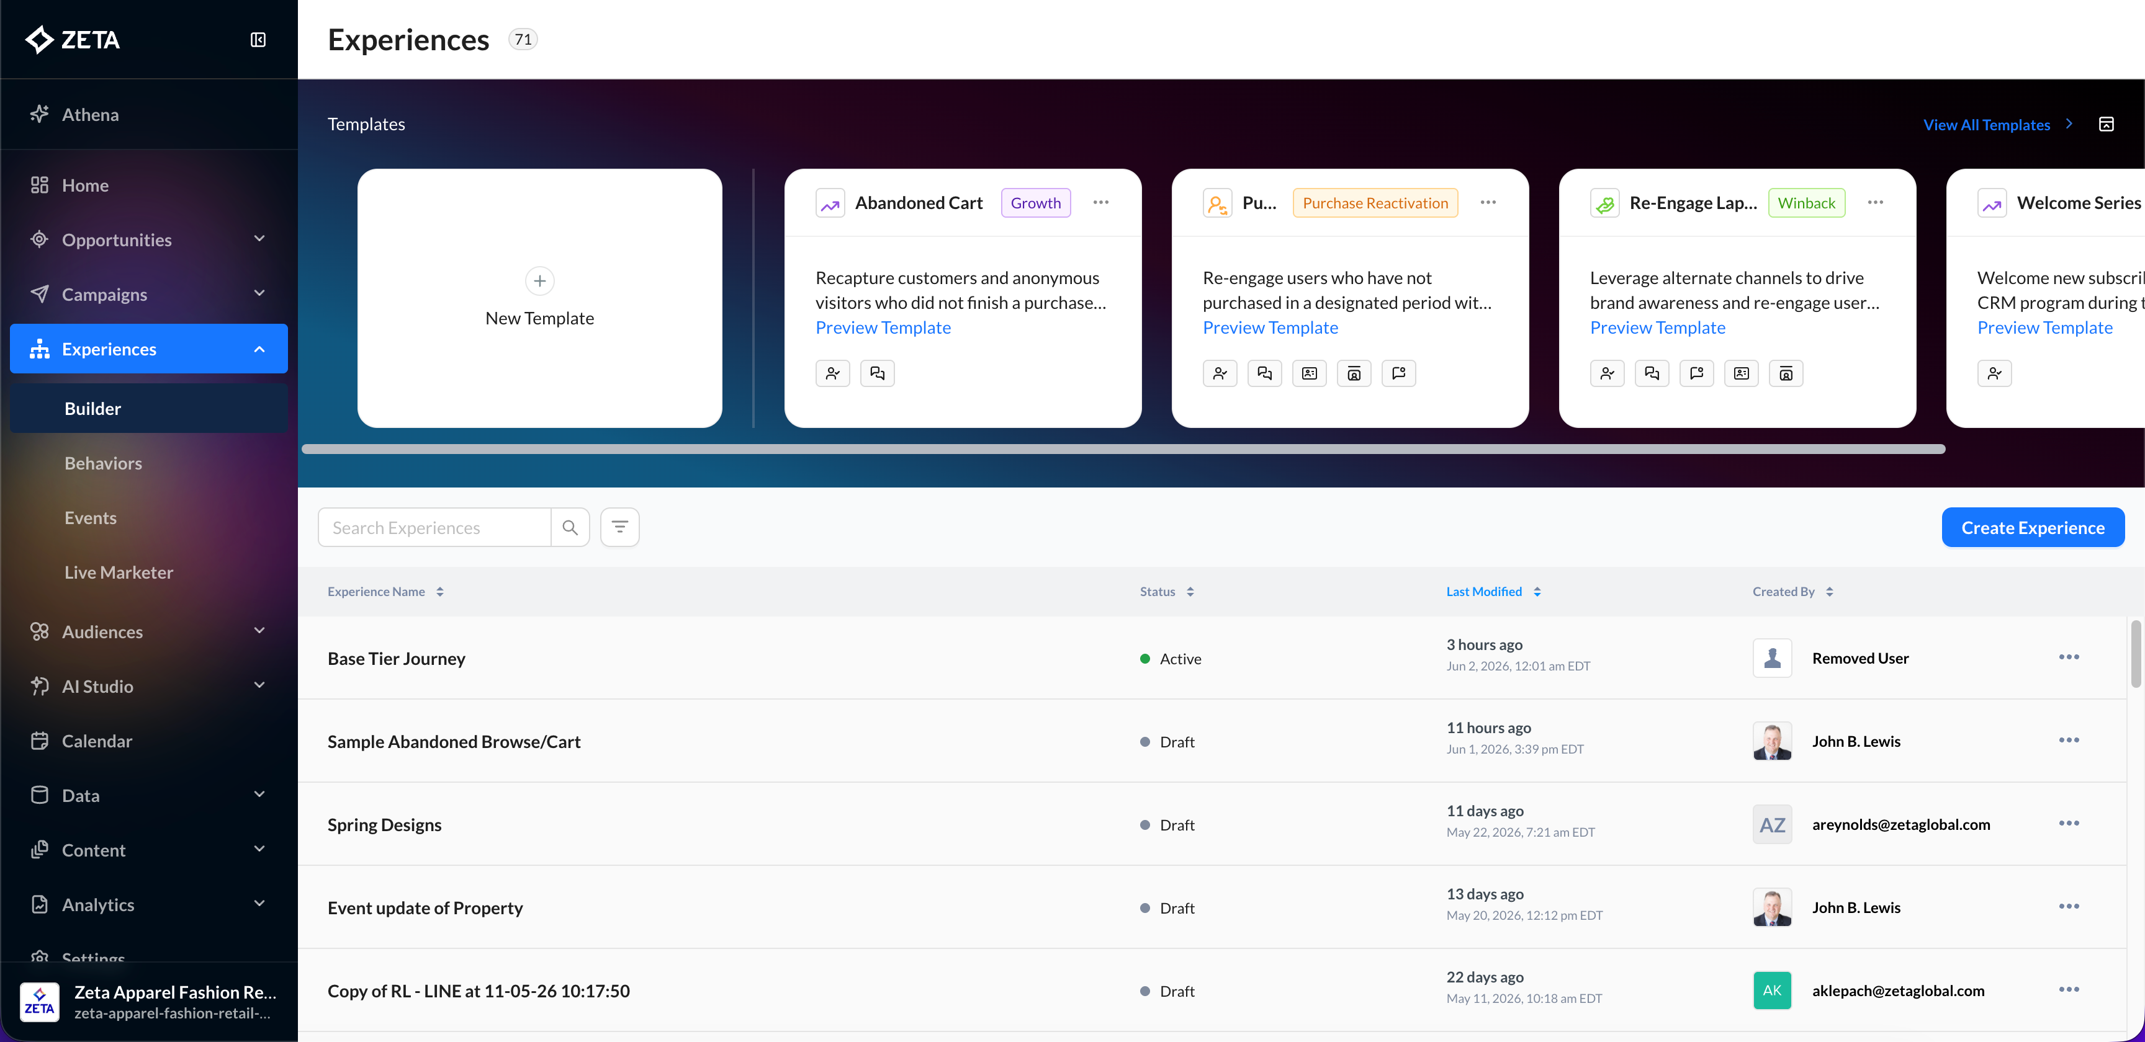Click the Growth tag on Abandoned Cart
Image resolution: width=2145 pixels, height=1042 pixels.
click(1036, 203)
